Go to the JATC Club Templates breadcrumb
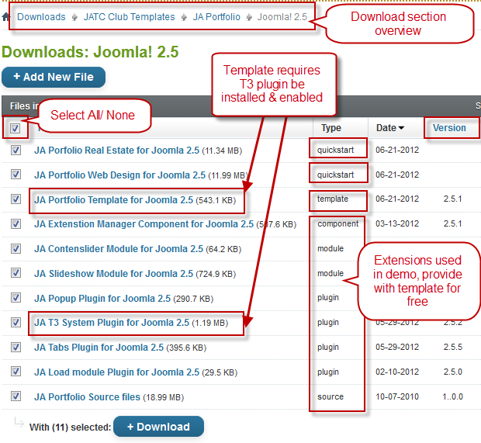The height and width of the screenshot is (443, 481). [x=129, y=17]
